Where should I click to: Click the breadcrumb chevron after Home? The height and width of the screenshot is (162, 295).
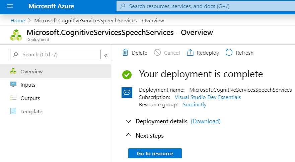(29, 20)
